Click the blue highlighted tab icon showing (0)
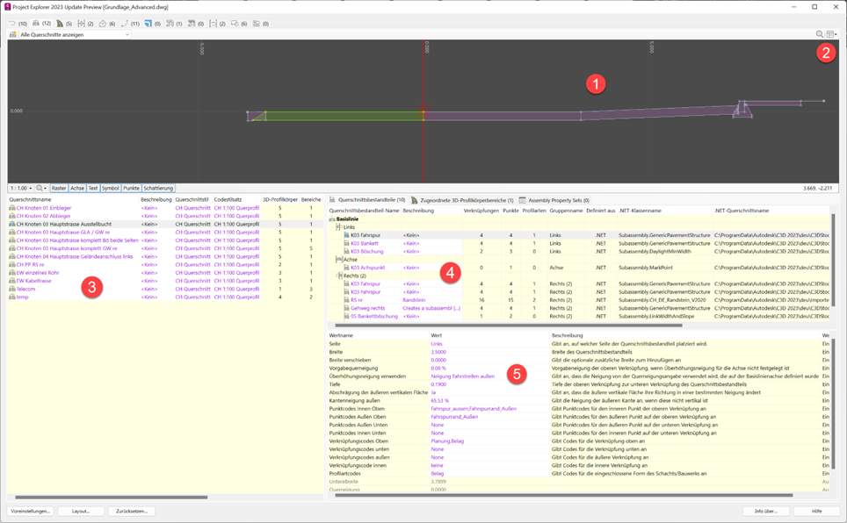Screen dimensions: 847x523 coord(151,24)
